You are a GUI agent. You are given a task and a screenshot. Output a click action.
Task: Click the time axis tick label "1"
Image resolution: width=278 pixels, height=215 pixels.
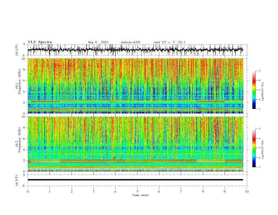[49, 191]
